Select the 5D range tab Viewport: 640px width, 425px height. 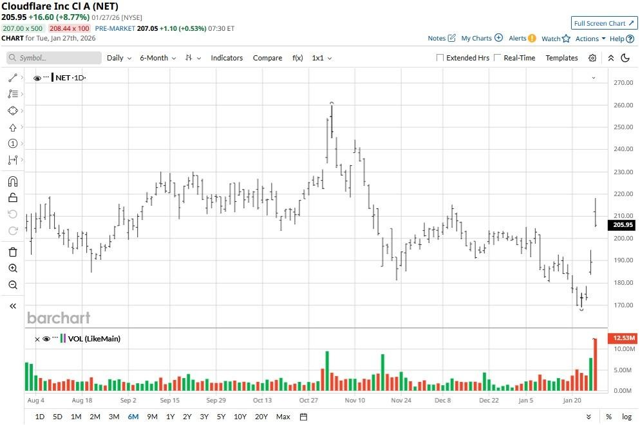(57, 417)
